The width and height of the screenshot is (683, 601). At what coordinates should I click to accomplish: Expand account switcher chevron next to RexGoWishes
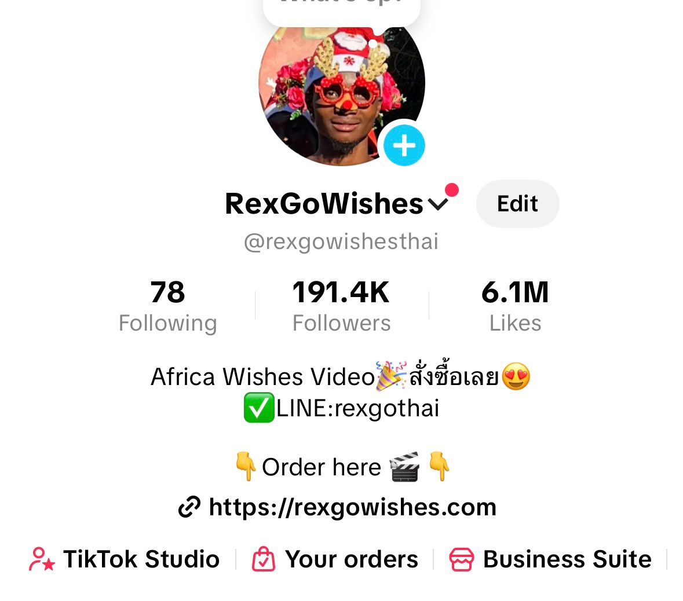click(438, 204)
